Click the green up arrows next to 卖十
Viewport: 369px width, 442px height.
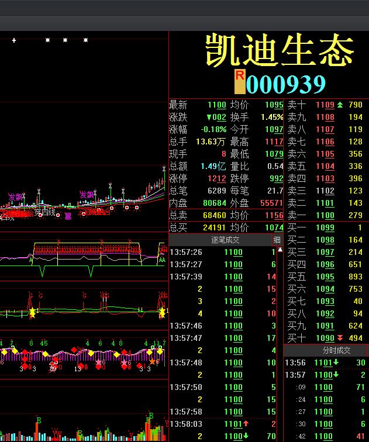click(x=340, y=105)
